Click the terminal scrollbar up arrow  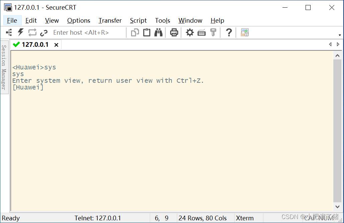point(337,56)
